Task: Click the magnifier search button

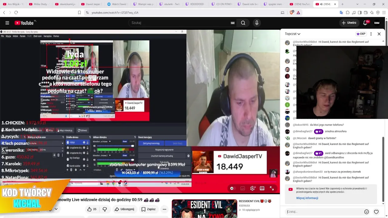Action: (243, 23)
